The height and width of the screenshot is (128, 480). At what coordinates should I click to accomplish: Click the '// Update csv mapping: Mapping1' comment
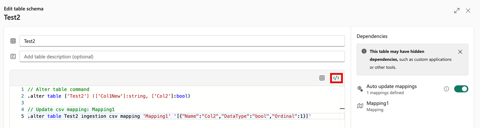pos(71,109)
